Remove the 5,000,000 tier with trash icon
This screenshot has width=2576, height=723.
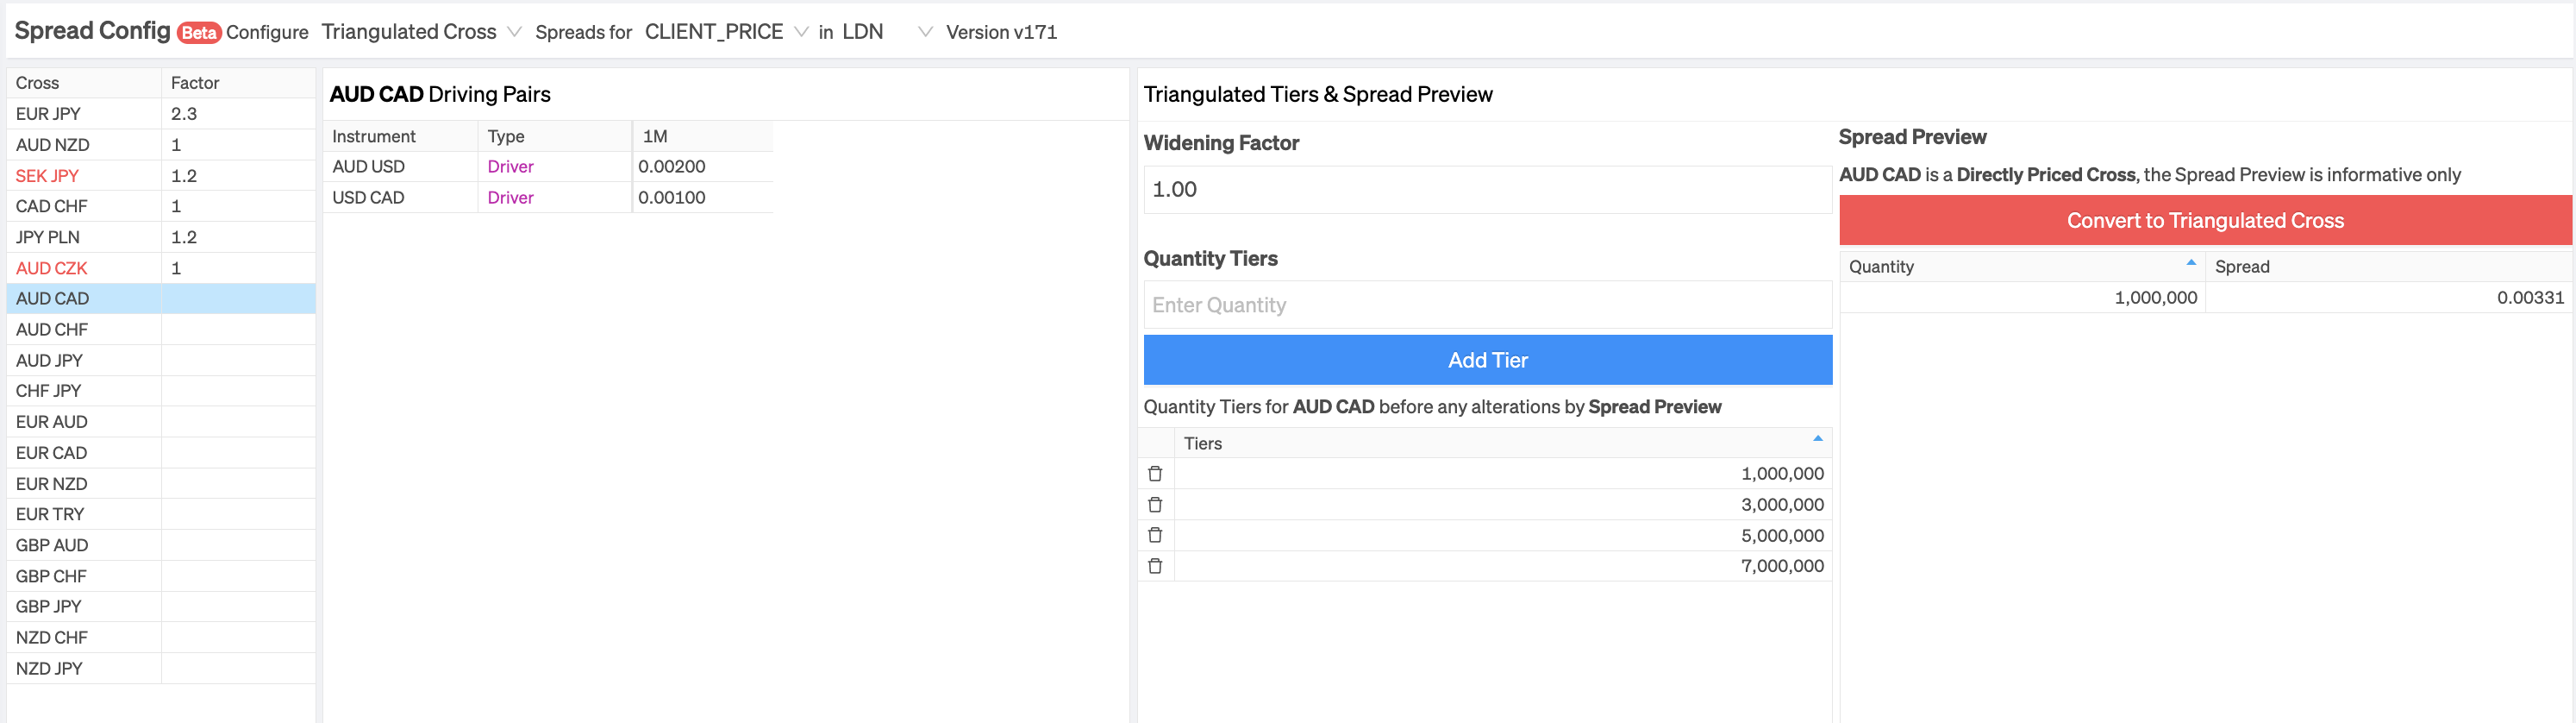(1155, 535)
